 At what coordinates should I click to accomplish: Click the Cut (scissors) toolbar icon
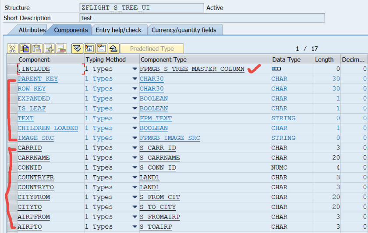pyautogui.click(x=12, y=49)
